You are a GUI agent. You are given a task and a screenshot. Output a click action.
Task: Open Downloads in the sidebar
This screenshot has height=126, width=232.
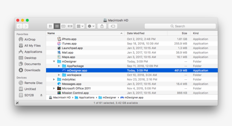point(32,70)
